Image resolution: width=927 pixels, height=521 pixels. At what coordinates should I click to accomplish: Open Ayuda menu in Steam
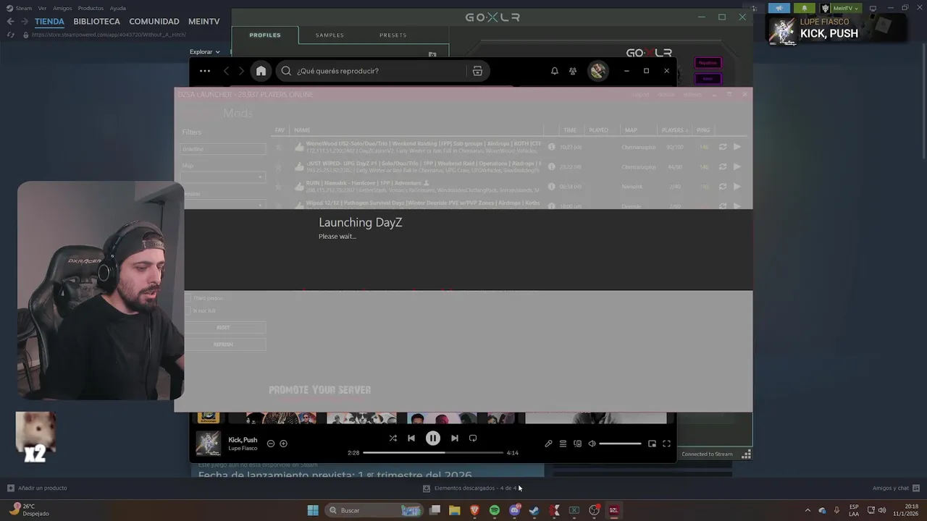tap(117, 8)
